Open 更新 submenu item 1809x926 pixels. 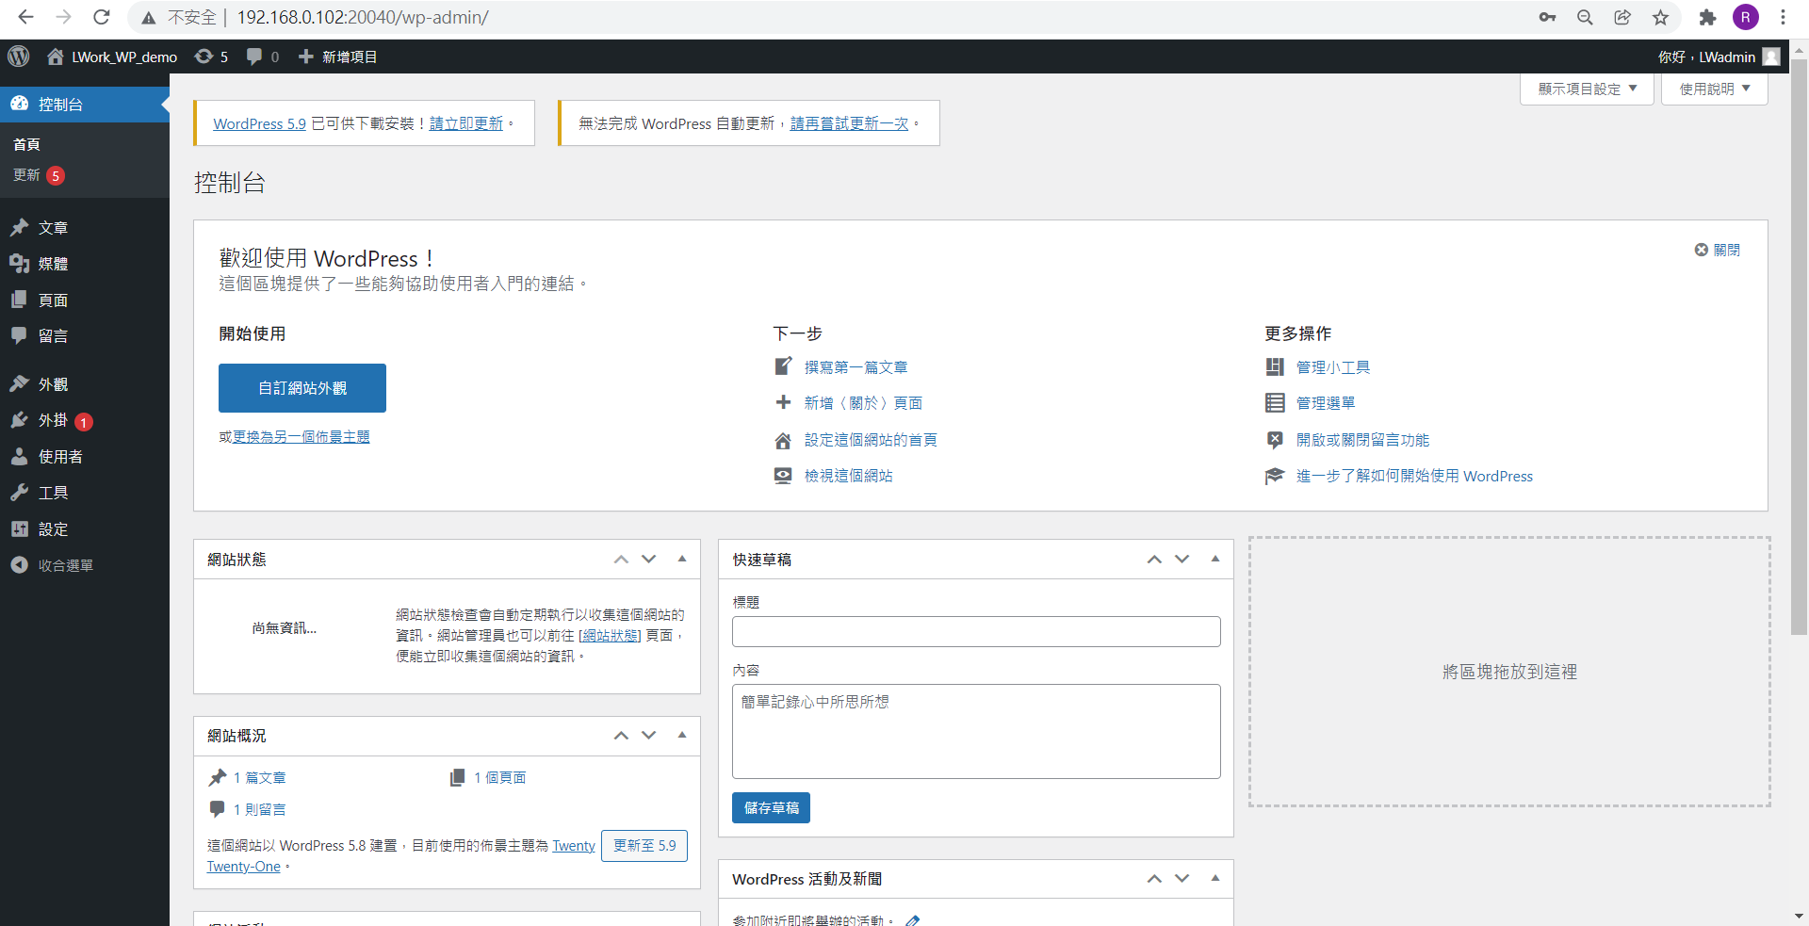coord(39,175)
